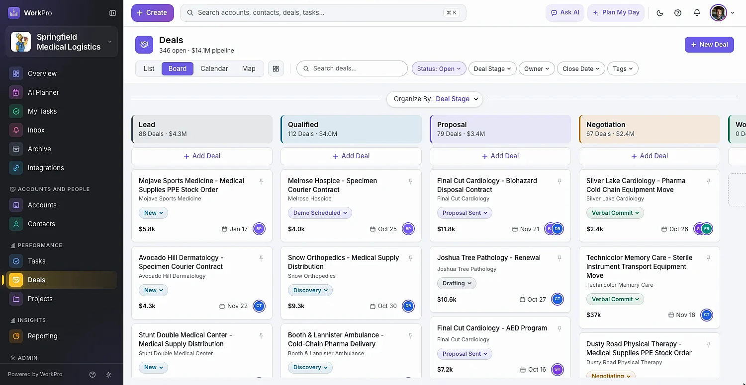746x385 pixels.
Task: Switch to the Calendar view tab
Action: [x=214, y=68]
